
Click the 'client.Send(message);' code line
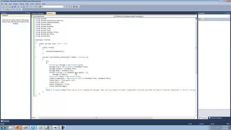[x=58, y=86]
